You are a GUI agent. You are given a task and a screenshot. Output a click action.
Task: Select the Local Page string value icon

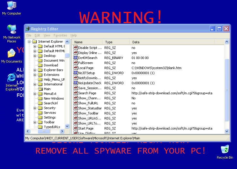click(x=76, y=68)
